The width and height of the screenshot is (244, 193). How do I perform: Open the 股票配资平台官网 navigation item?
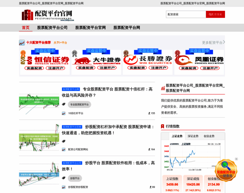click(91, 28)
